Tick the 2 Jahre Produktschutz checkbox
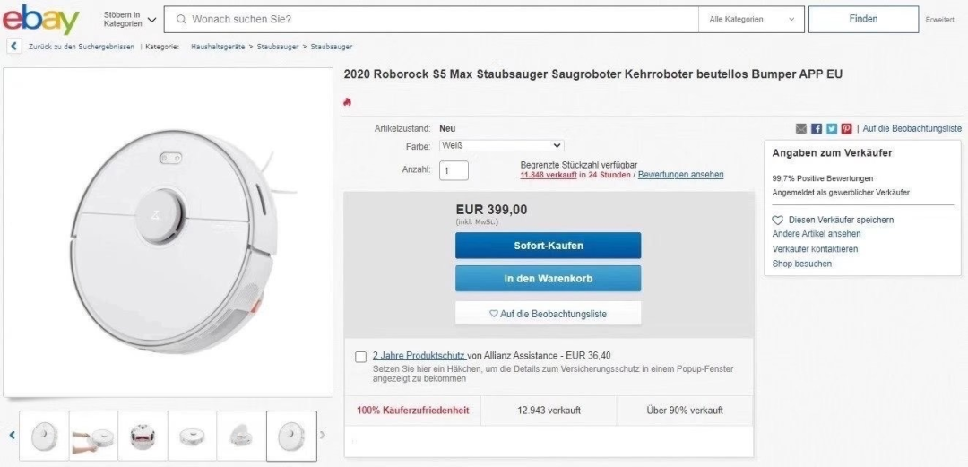 360,357
